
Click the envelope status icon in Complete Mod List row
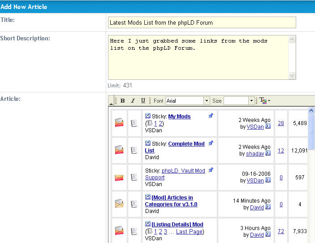tap(119, 150)
